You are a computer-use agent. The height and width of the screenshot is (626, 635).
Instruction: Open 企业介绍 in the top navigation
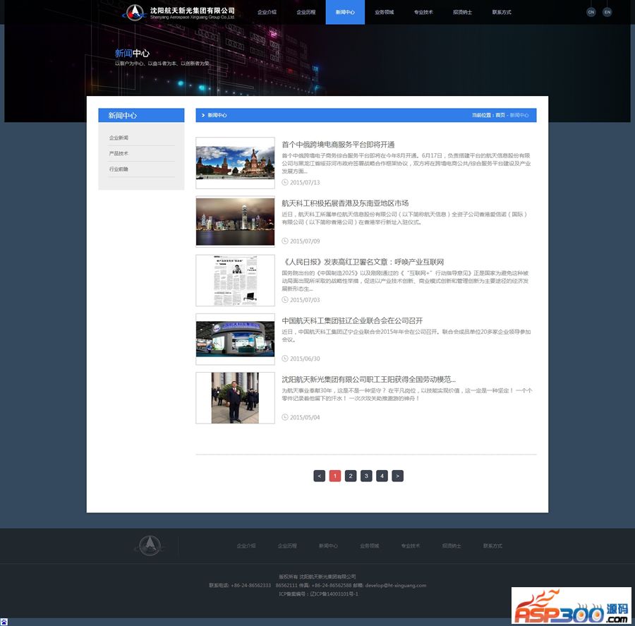tap(267, 13)
